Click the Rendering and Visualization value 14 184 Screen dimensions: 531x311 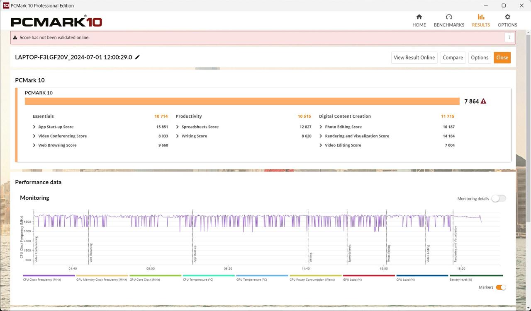pos(448,136)
